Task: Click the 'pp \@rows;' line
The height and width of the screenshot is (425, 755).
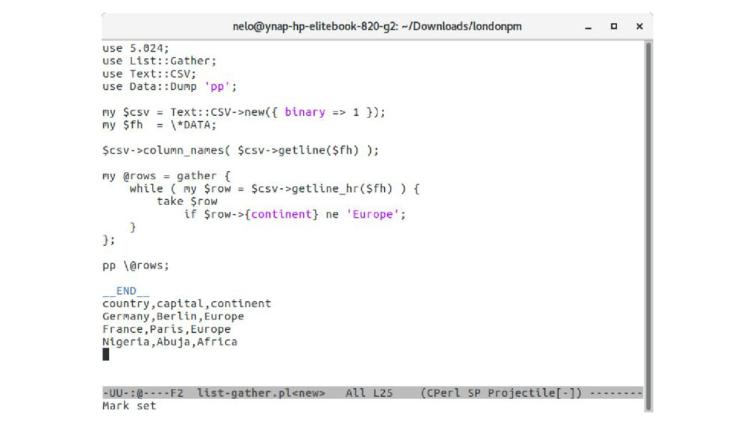Action: coord(136,266)
